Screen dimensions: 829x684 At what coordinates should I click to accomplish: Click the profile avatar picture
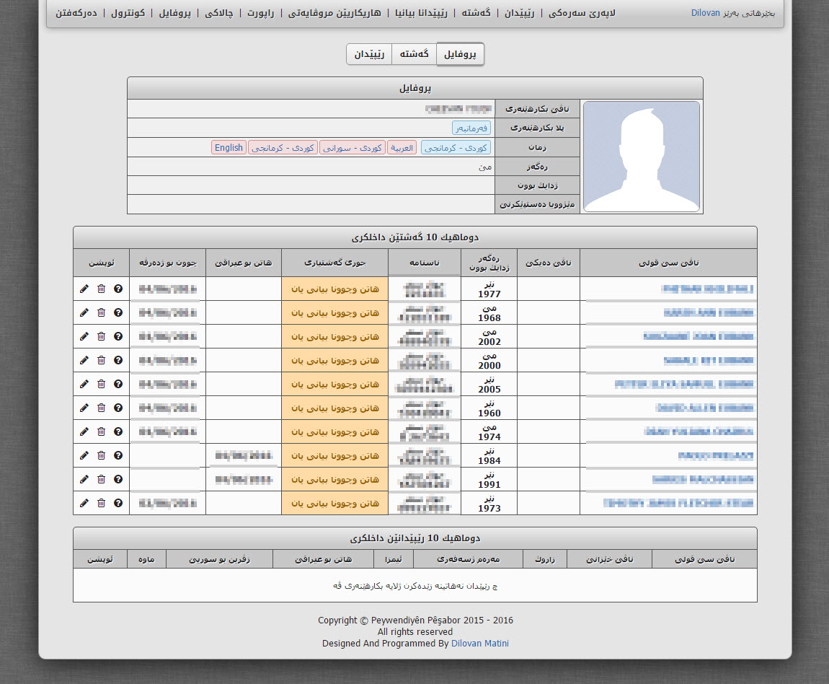[642, 157]
